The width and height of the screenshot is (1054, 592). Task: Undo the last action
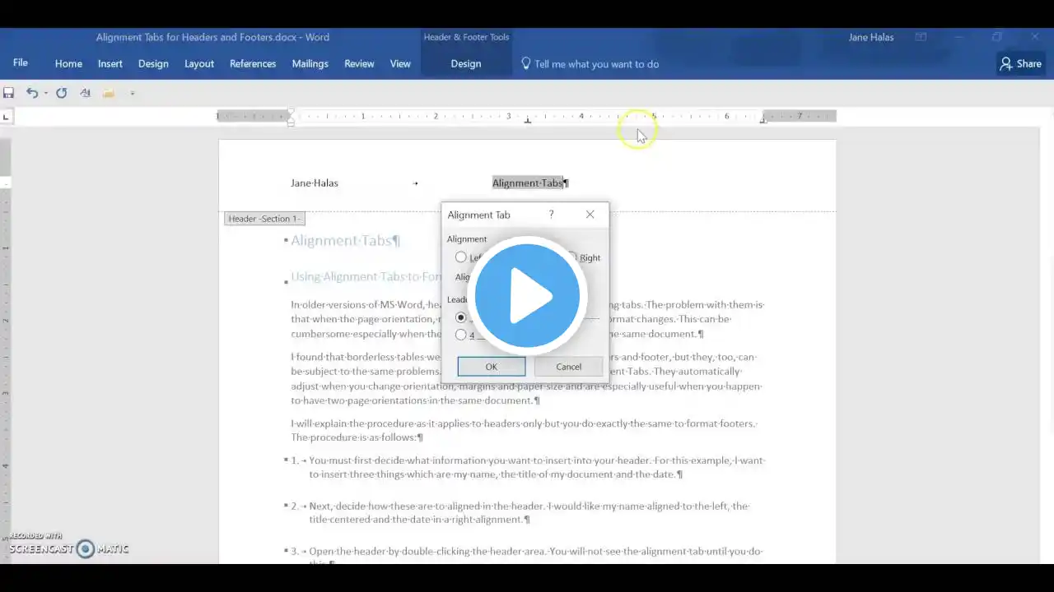click(31, 93)
